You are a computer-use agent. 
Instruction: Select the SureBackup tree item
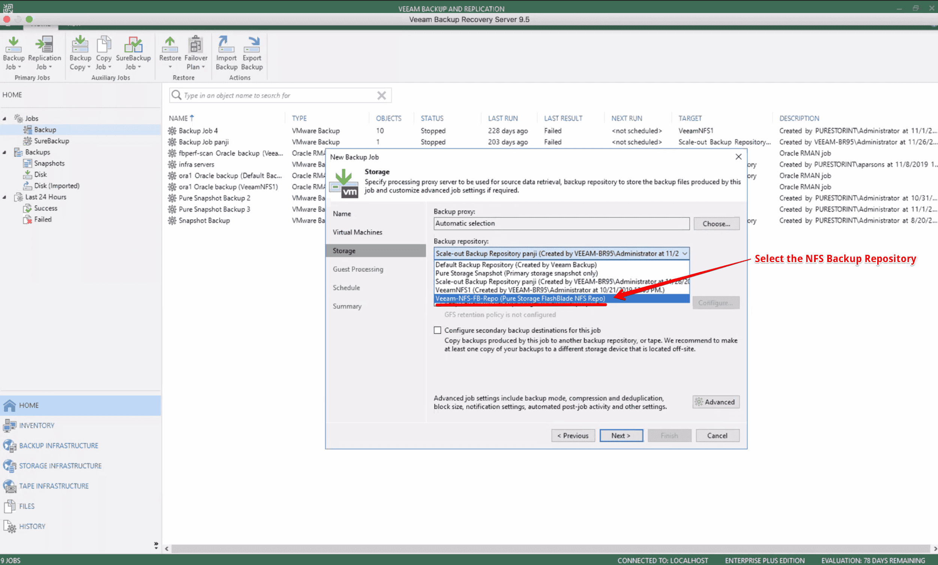tap(51, 141)
